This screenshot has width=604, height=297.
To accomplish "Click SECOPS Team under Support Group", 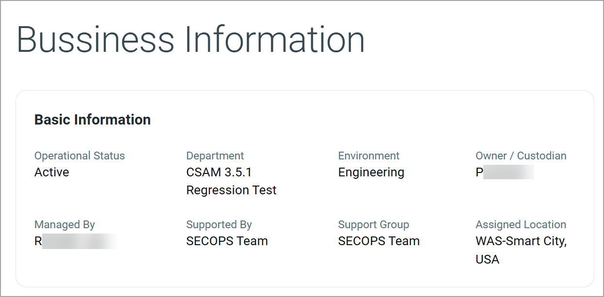I will point(379,241).
